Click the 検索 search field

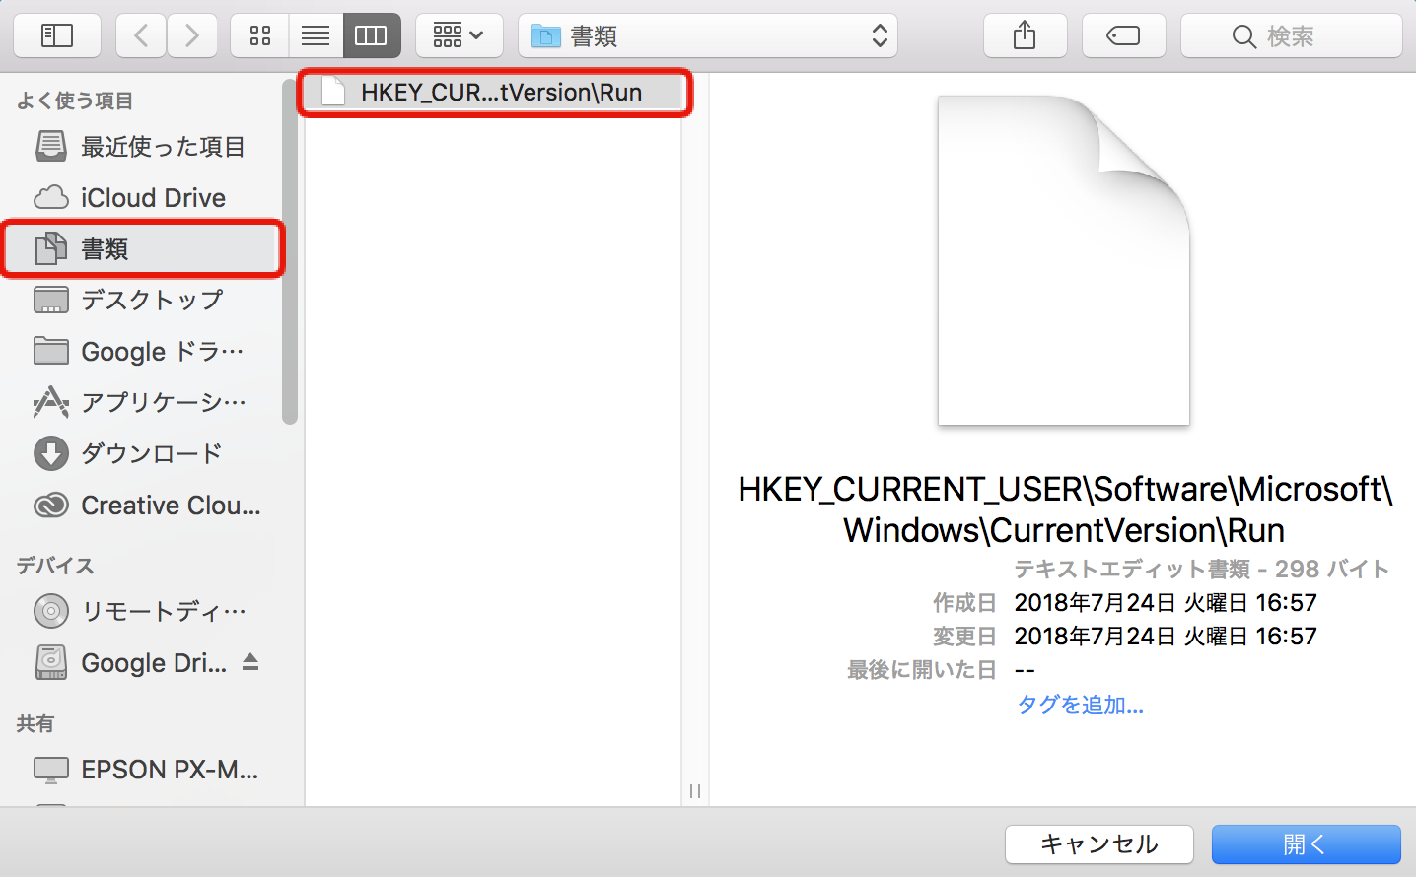point(1291,36)
